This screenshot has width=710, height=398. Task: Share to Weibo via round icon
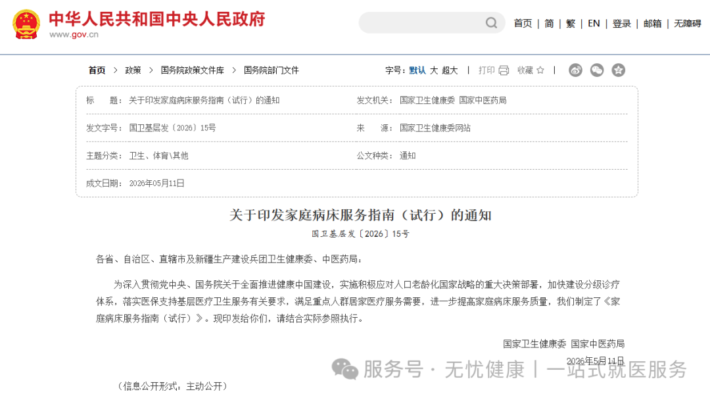pos(575,70)
